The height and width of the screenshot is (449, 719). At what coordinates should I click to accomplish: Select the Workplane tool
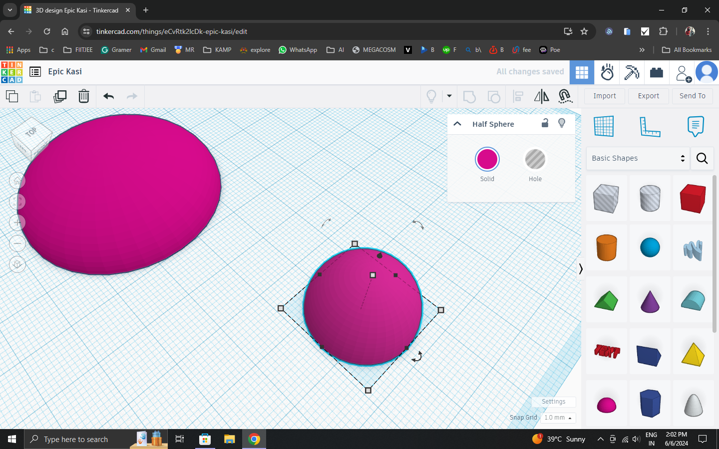click(604, 126)
